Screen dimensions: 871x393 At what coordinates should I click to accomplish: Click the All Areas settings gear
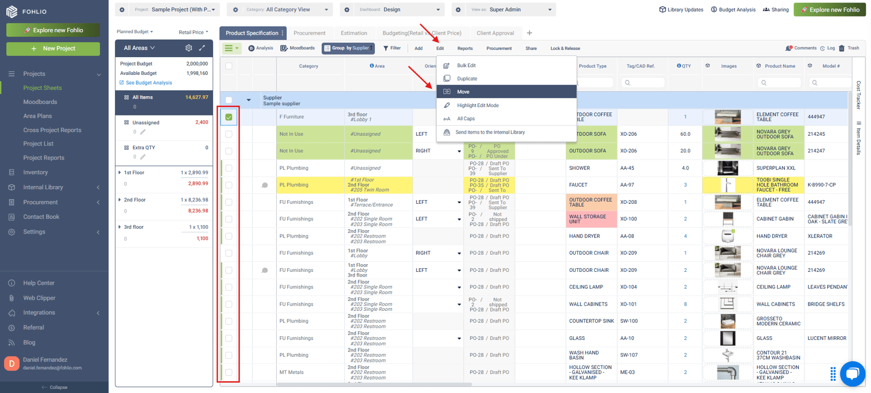(189, 48)
